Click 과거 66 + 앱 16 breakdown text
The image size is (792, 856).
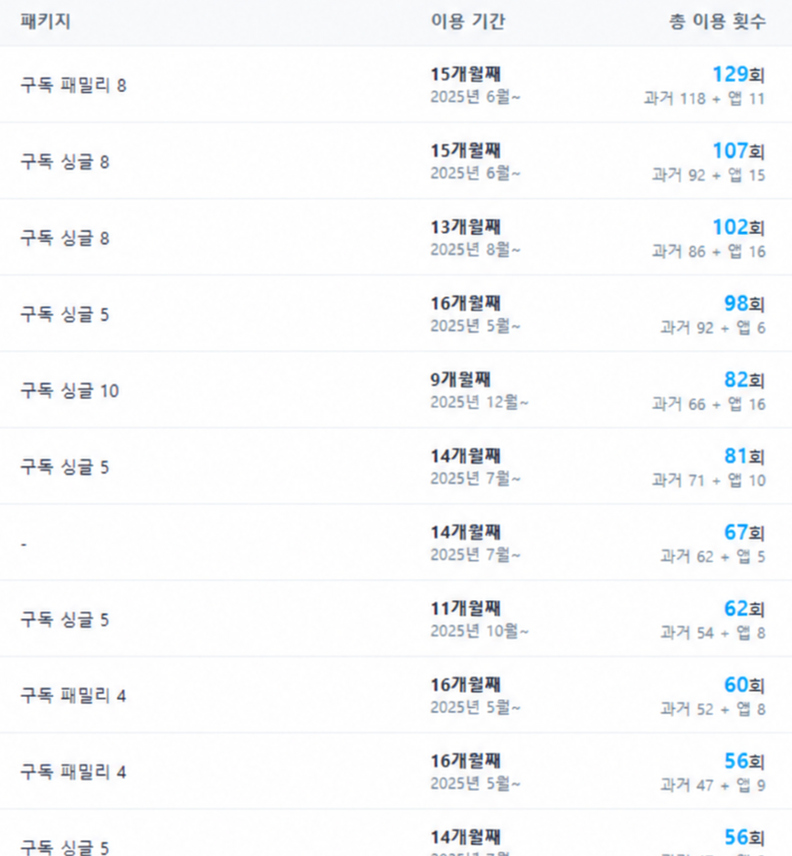(709, 404)
